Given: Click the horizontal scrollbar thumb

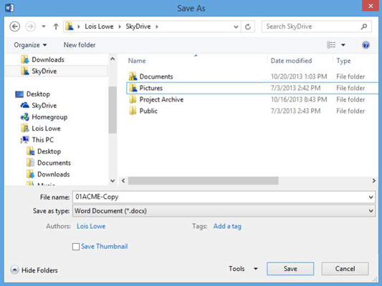Looking at the screenshot, I should tap(203, 181).
